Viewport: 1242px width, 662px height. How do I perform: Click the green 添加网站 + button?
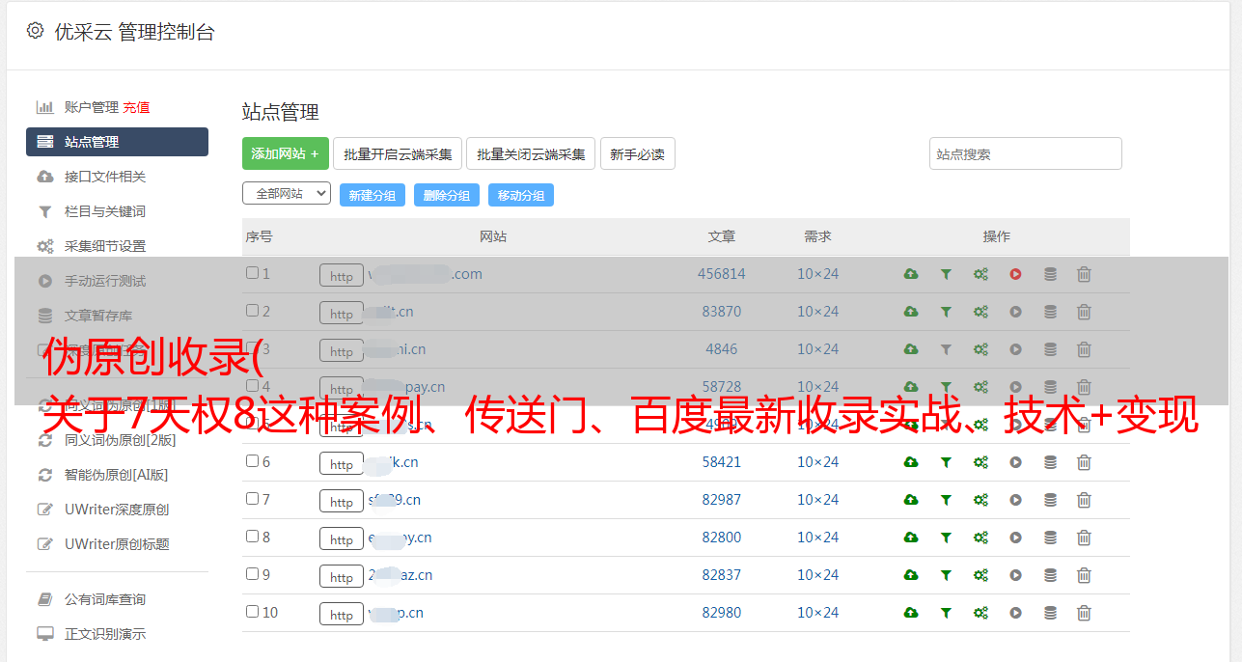[x=285, y=153]
